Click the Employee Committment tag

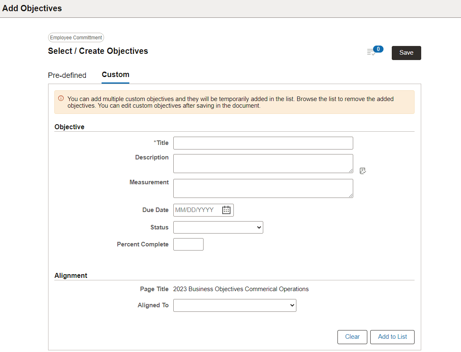coord(76,38)
